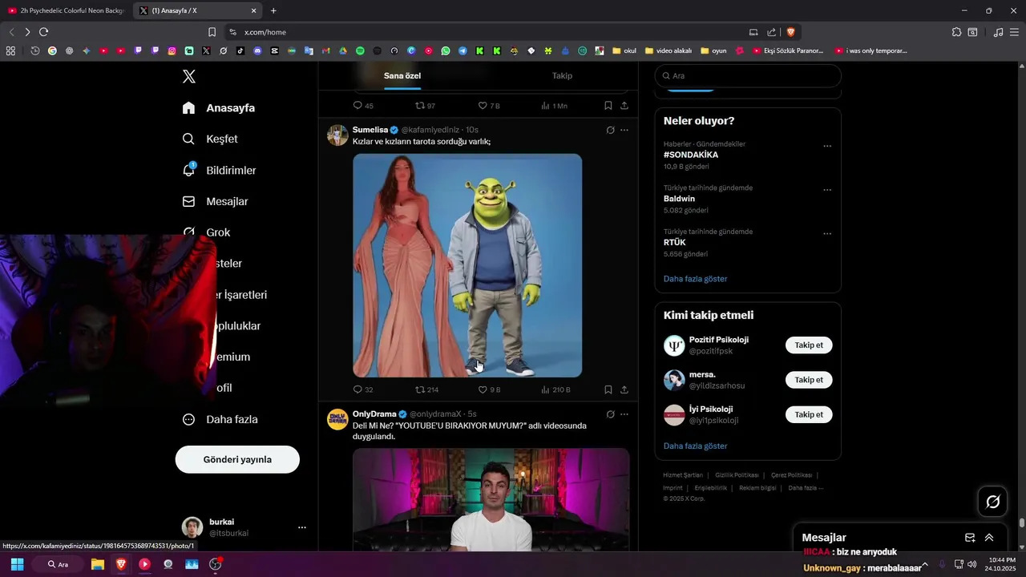The height and width of the screenshot is (577, 1026).
Task: Reload the current page
Action: point(43,32)
